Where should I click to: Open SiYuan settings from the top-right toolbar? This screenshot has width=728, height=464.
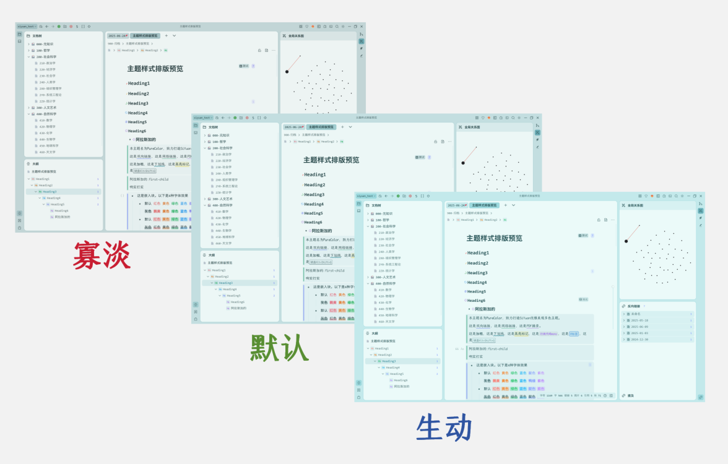[x=682, y=196]
